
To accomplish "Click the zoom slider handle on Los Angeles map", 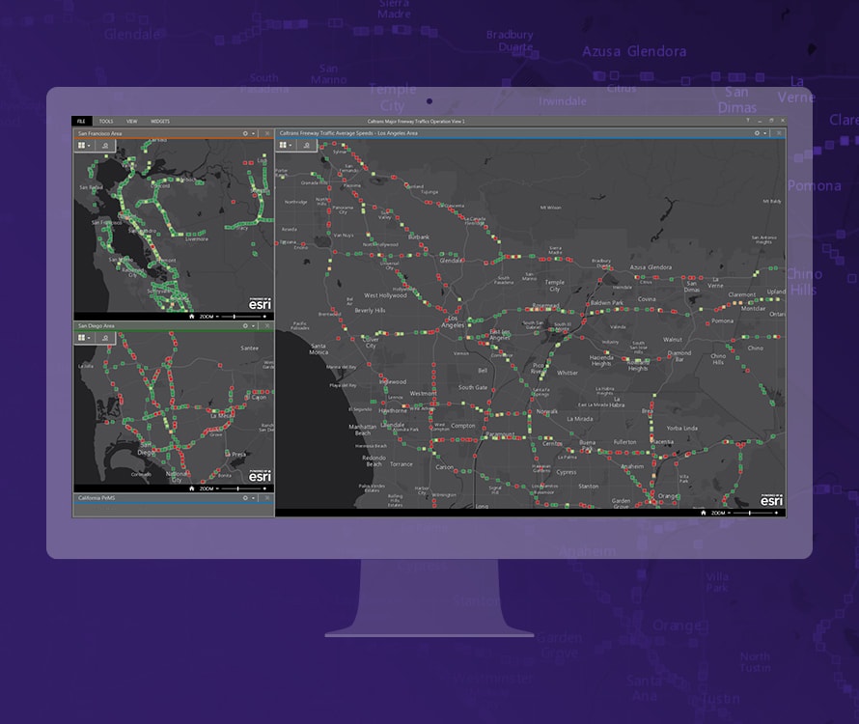I will (750, 513).
